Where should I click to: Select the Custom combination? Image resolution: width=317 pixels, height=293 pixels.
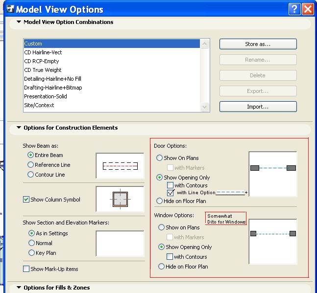tap(112, 44)
